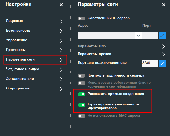
Task: Open the Дополнительно settings entry
Action: pos(20,79)
